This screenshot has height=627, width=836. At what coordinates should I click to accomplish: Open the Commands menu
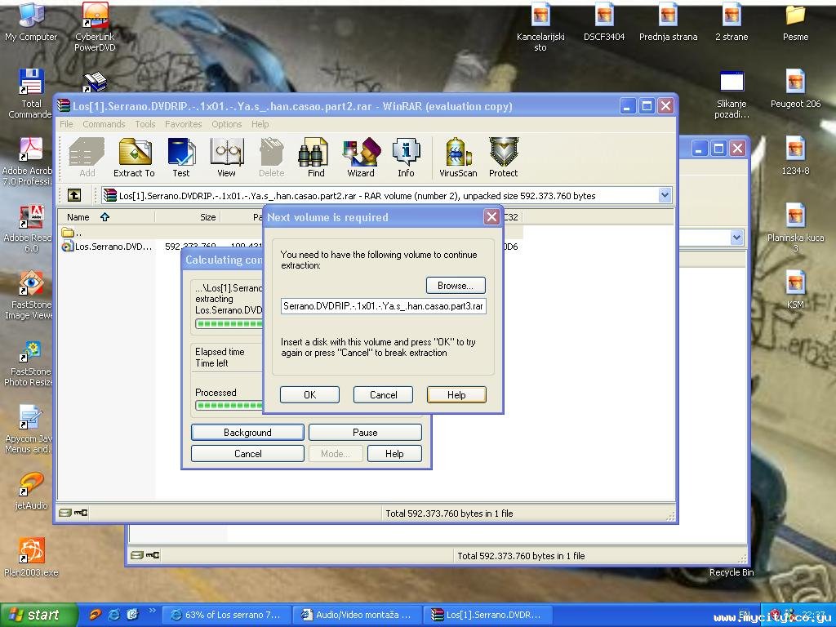click(104, 124)
